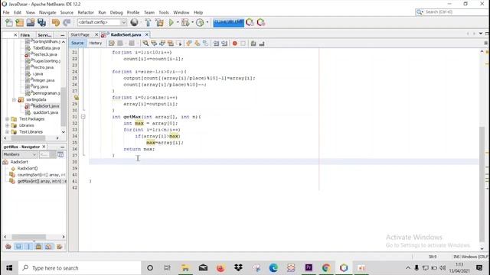Select countingSort method in Navigator
The image size is (490, 275).
(x=41, y=175)
